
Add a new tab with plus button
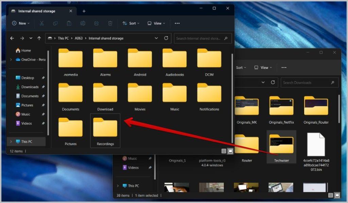84,11
